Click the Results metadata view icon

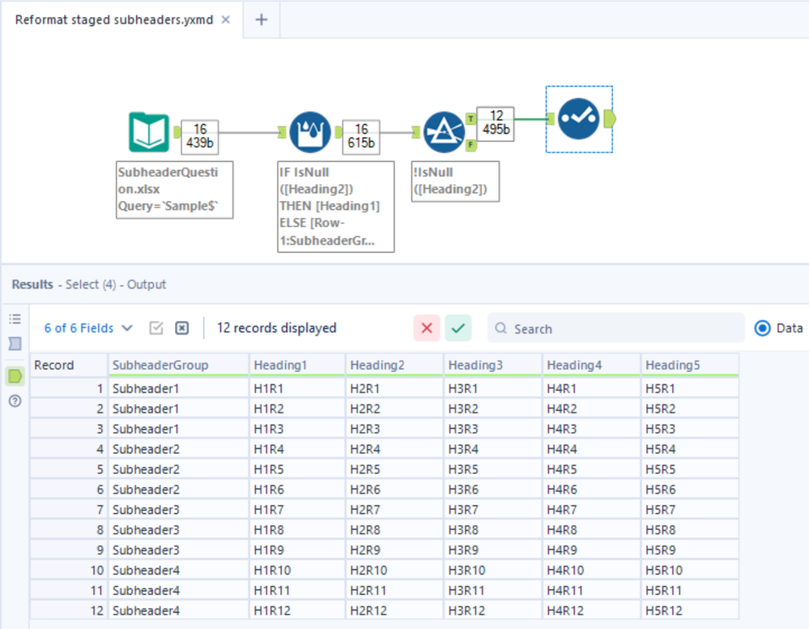tap(15, 344)
